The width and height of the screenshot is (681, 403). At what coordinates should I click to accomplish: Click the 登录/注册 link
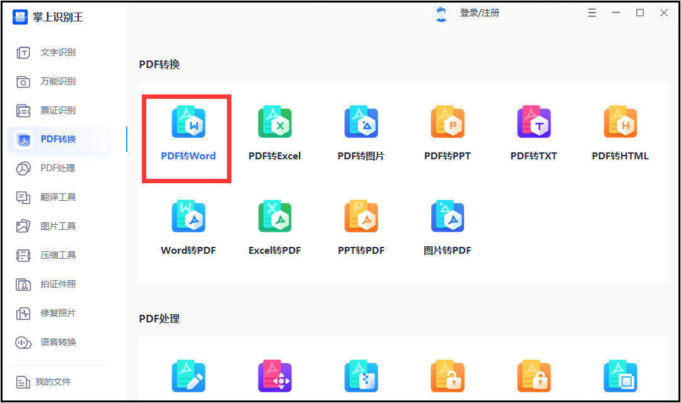coord(479,13)
